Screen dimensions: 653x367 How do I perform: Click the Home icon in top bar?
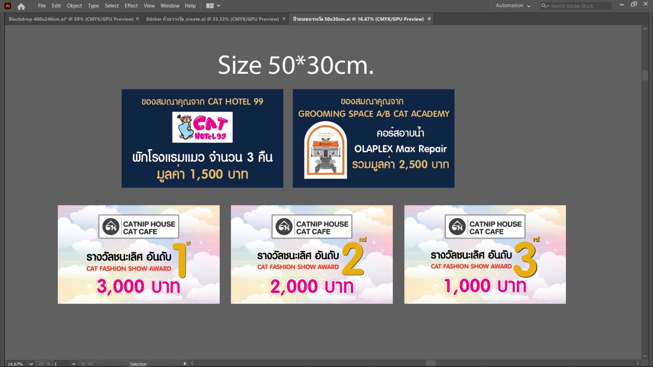coord(21,6)
